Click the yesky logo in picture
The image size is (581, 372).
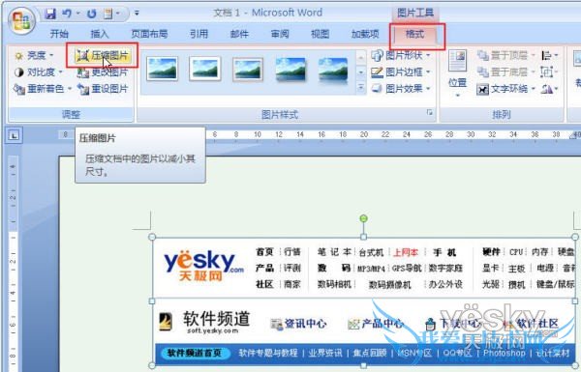[203, 266]
